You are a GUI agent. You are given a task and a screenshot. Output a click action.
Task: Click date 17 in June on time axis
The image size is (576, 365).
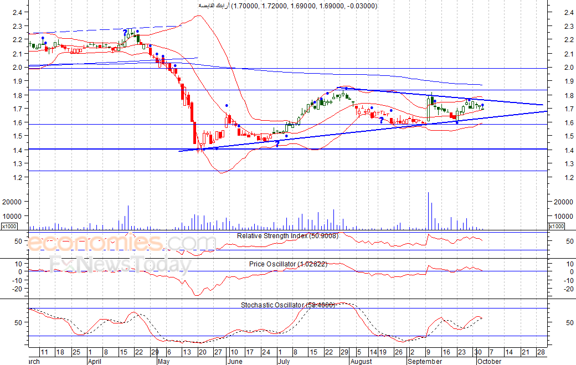coord(250,352)
